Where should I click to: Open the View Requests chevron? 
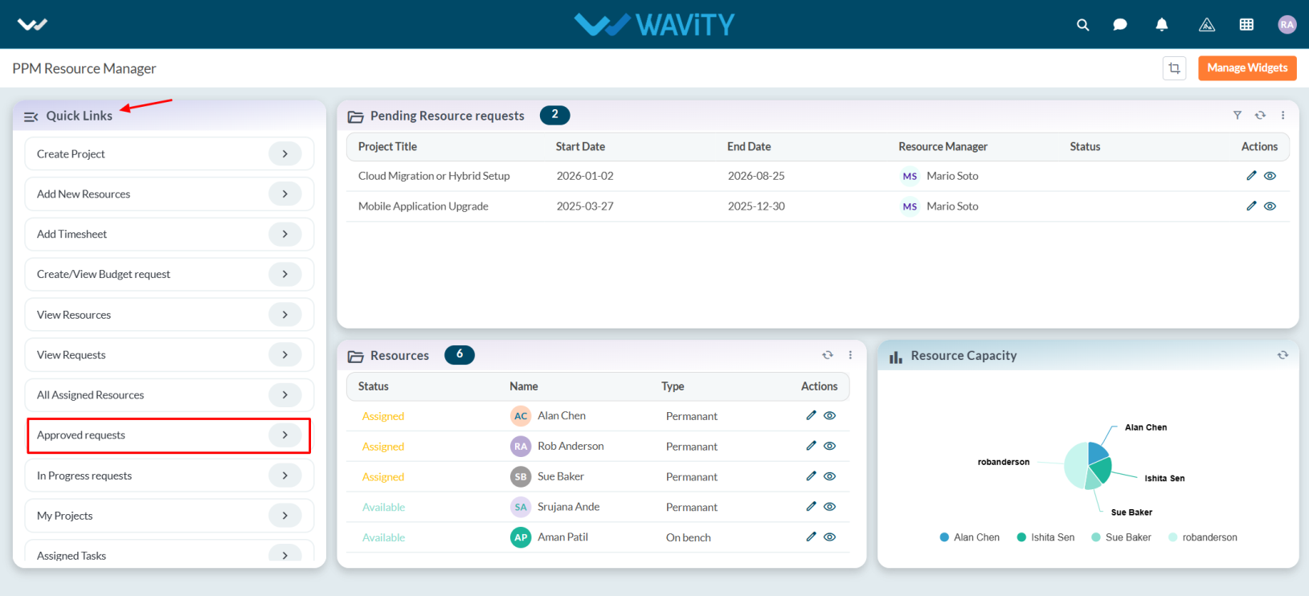[285, 354]
